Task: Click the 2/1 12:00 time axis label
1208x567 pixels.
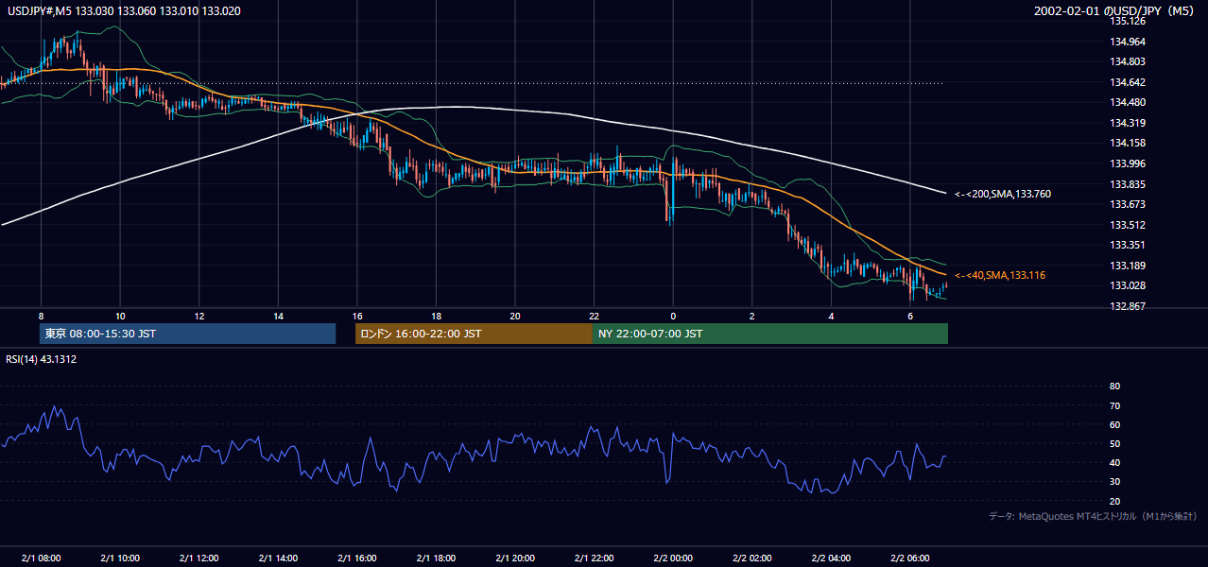Action: click(199, 558)
